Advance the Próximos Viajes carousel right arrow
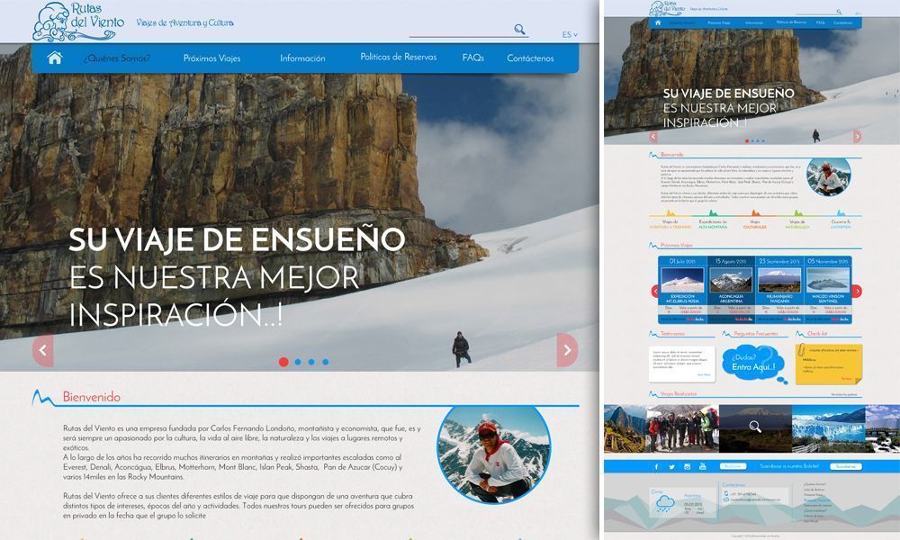 (x=857, y=291)
